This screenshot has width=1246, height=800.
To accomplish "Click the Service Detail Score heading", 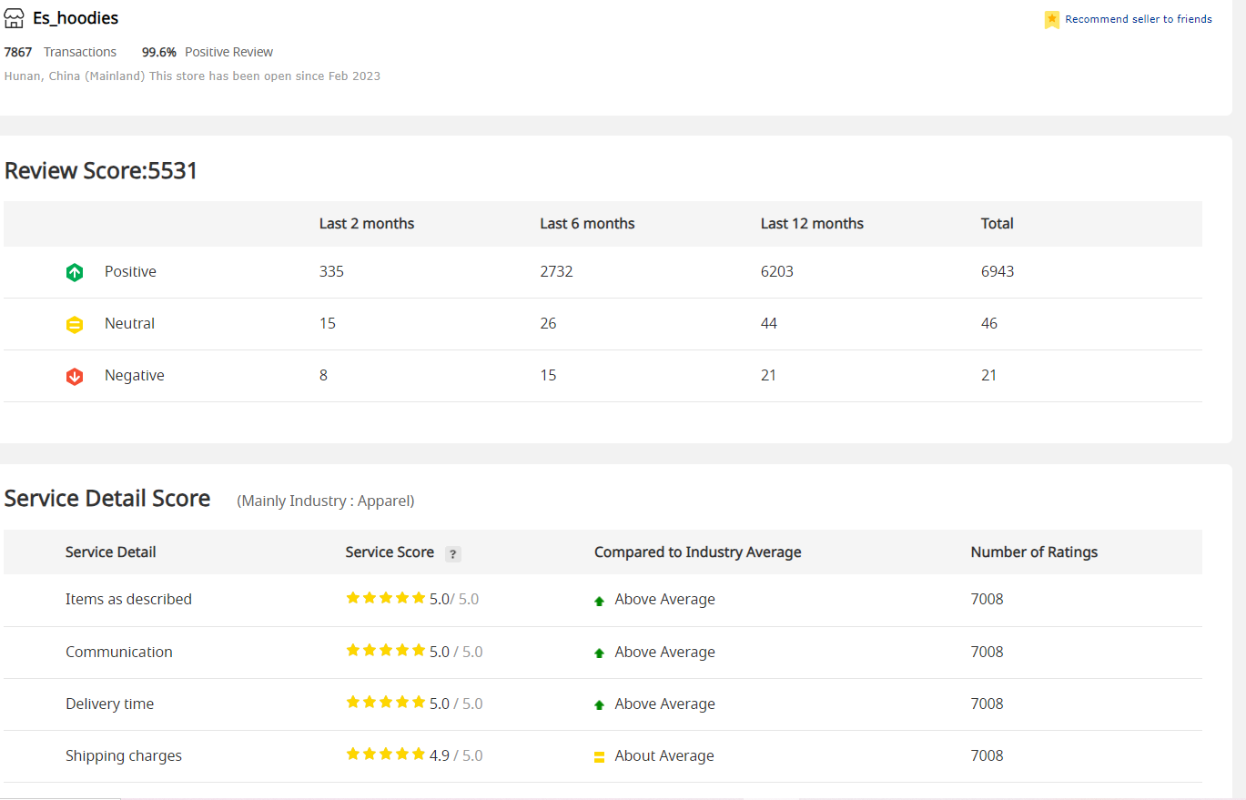I will click(x=107, y=498).
